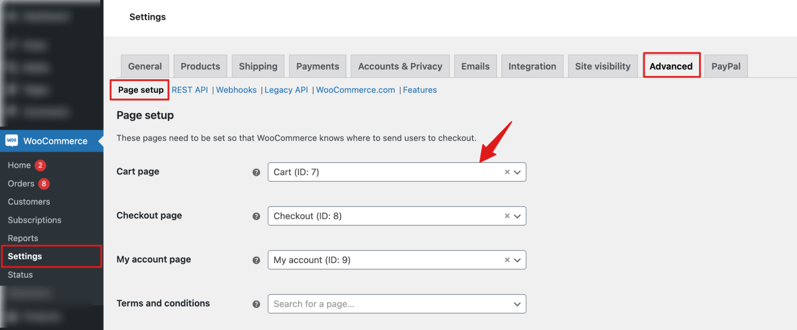Image resolution: width=797 pixels, height=330 pixels.
Task: Clear the Checkout page selection with the ×
Action: pos(507,216)
